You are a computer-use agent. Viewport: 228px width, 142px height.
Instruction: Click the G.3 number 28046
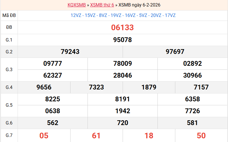point(122,75)
